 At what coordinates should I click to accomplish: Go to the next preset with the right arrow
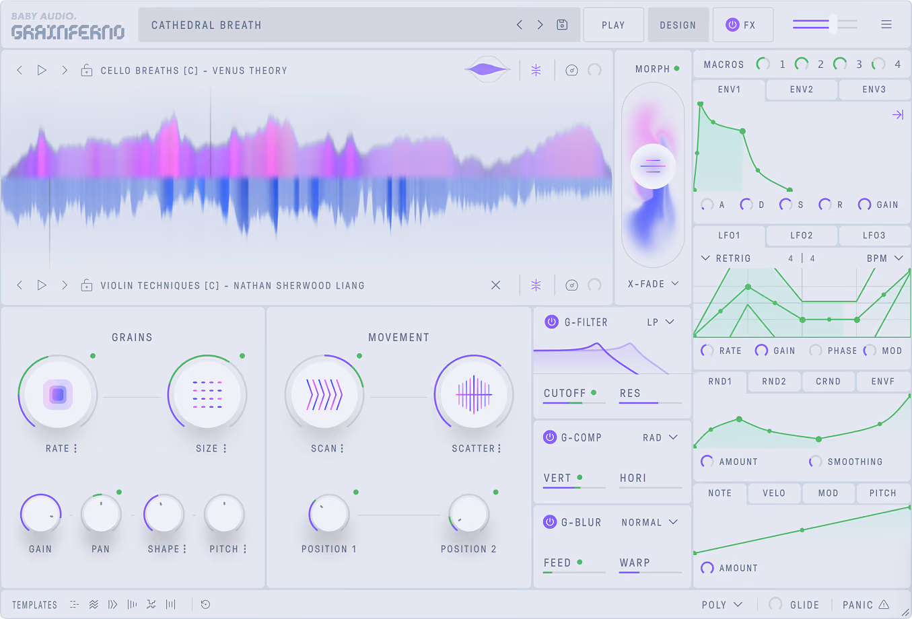(x=540, y=25)
